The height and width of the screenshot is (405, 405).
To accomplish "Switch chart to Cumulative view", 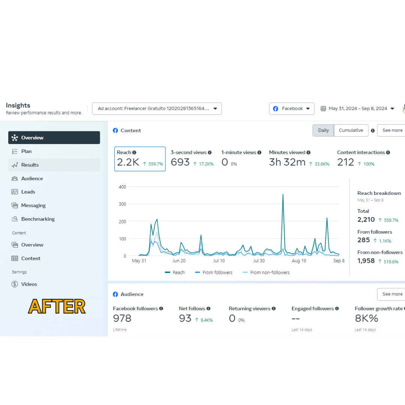I will pos(351,130).
